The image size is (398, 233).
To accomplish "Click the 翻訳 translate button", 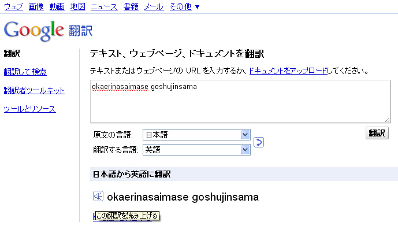I will point(377,133).
